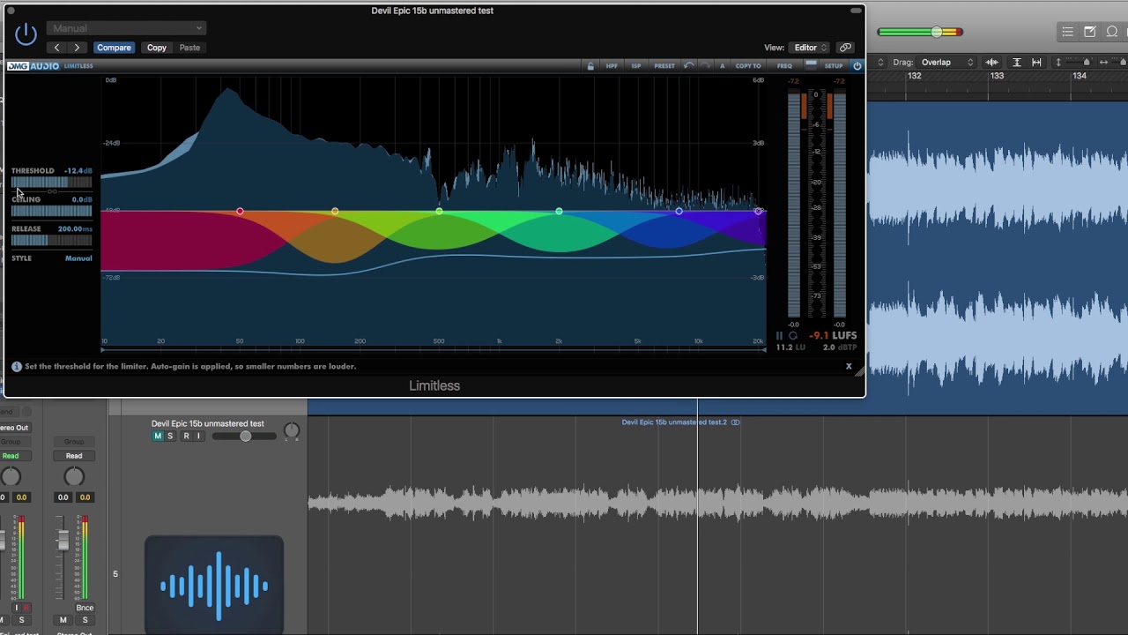This screenshot has width=1128, height=635.
Task: Toggle the lock icon in Limitless toolbar
Action: pos(590,66)
